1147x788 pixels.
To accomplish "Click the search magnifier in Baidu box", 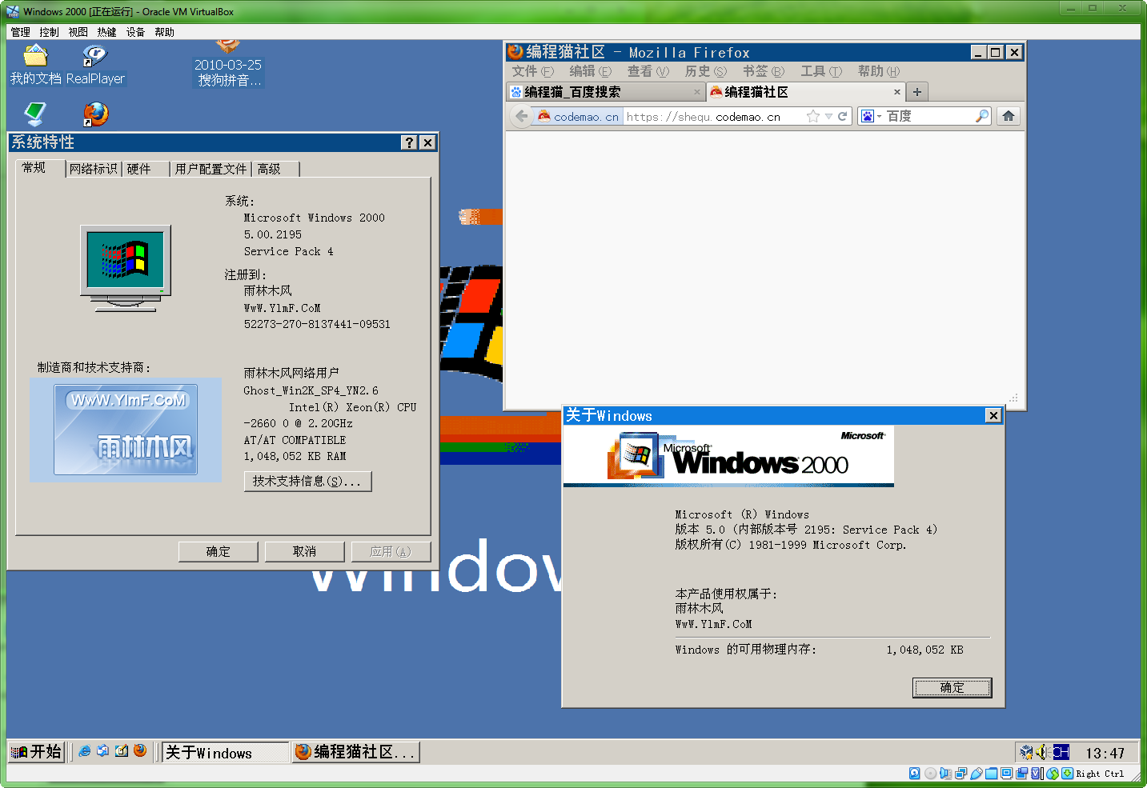I will [x=982, y=117].
